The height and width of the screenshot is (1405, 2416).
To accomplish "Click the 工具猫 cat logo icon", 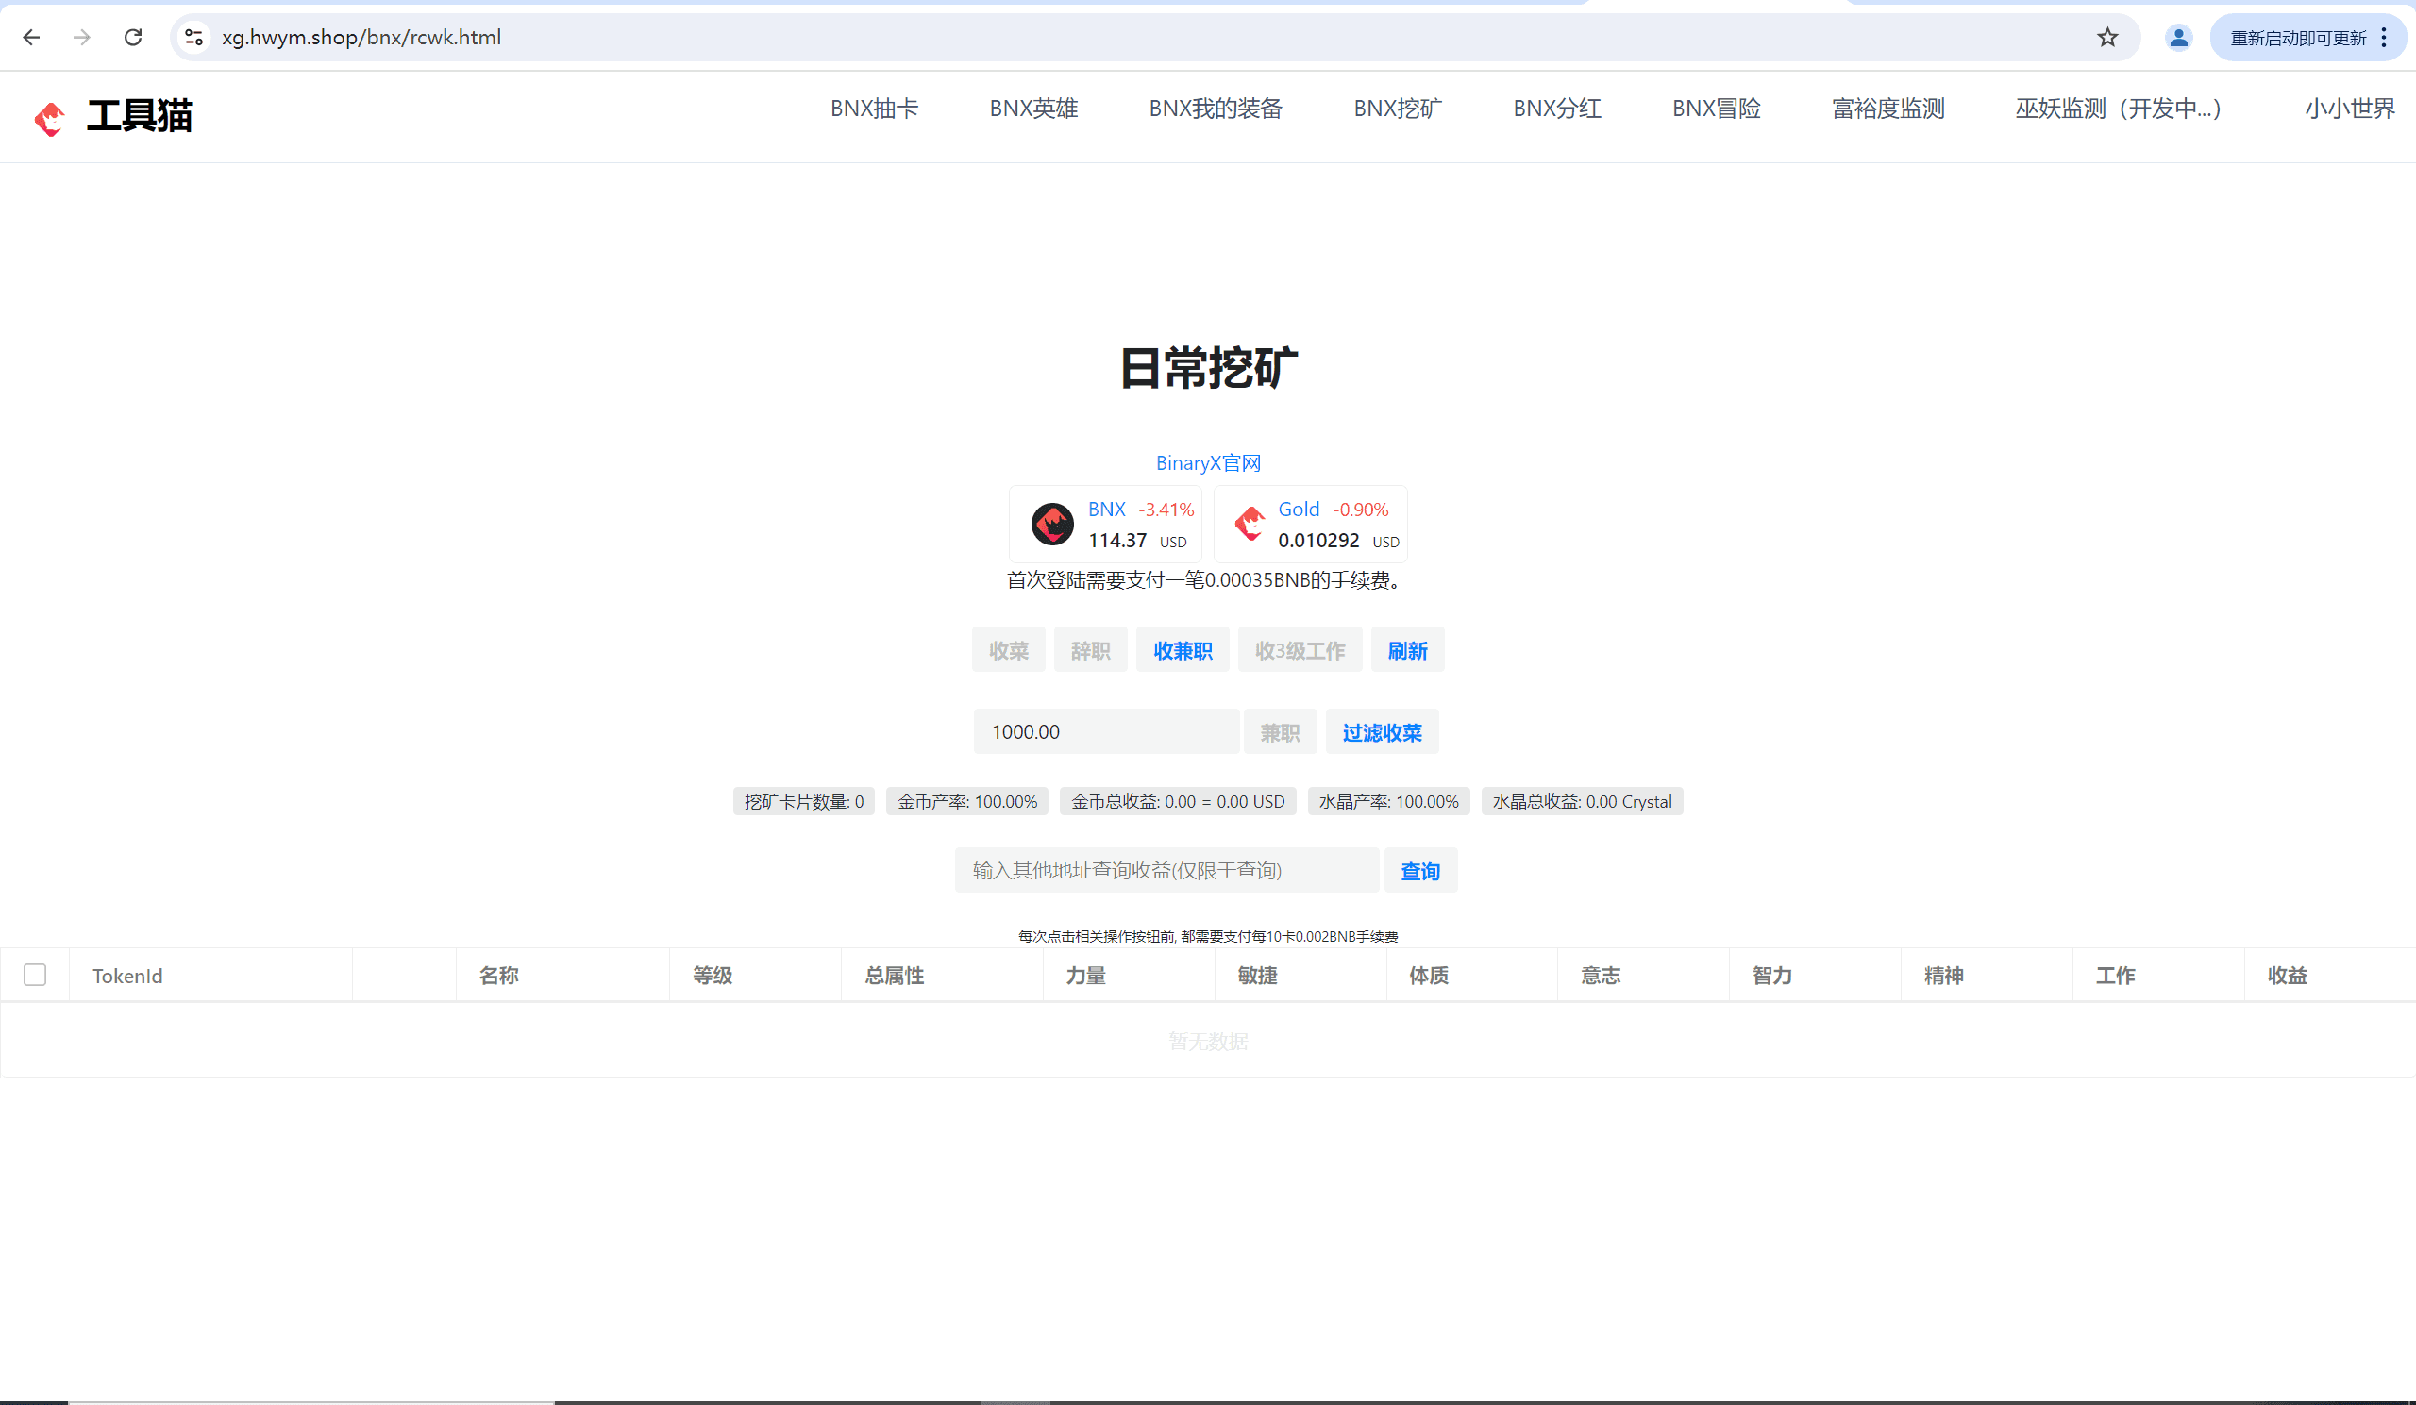I will (x=50, y=119).
